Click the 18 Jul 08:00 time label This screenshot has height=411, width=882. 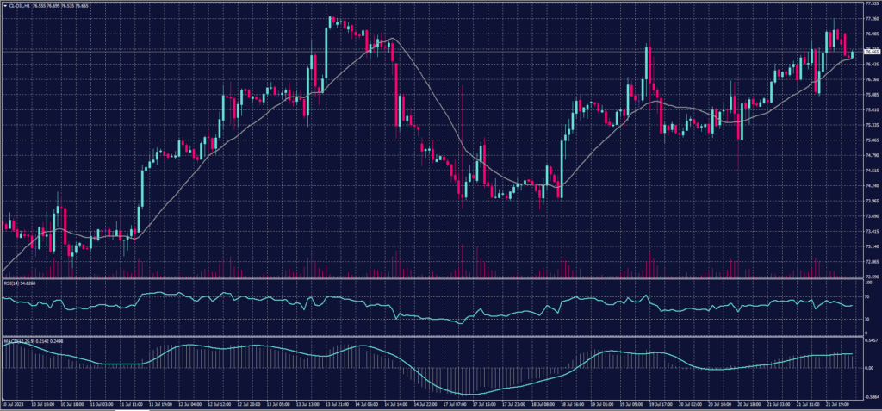541,403
